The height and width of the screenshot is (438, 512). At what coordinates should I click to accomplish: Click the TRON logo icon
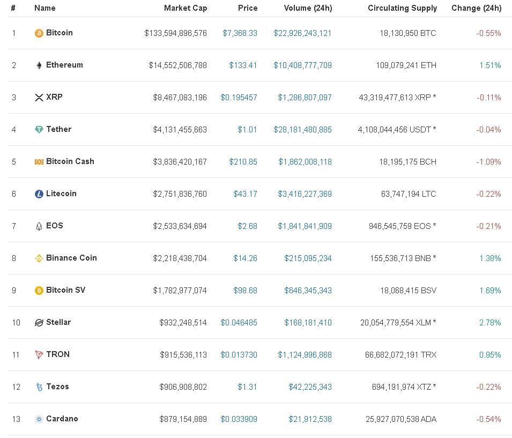click(x=39, y=355)
